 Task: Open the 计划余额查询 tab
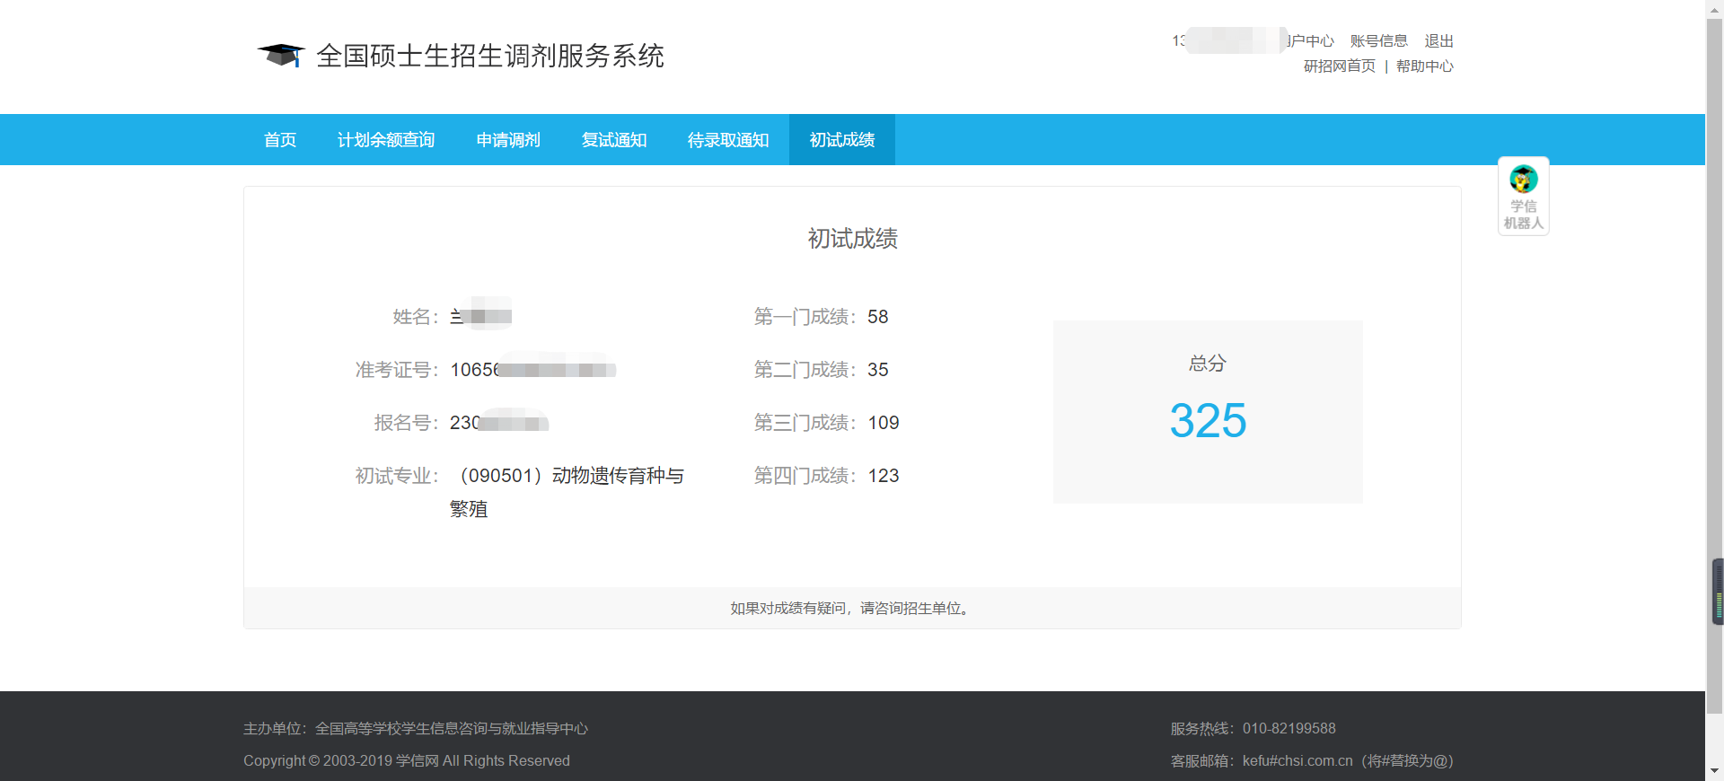[x=386, y=140]
